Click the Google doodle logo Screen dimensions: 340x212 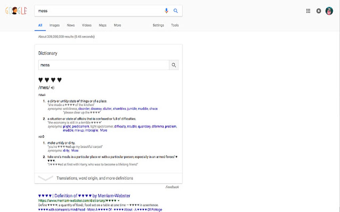[x=16, y=11]
